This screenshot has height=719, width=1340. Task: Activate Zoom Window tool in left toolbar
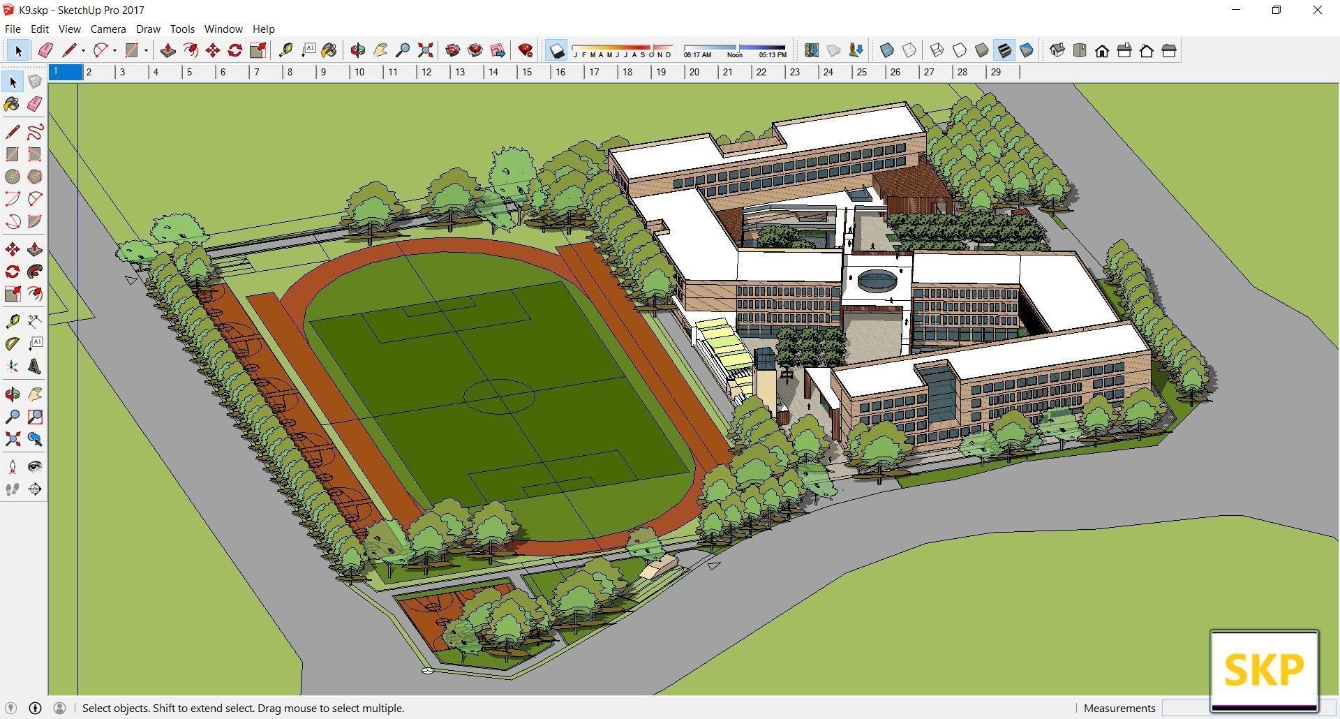pos(35,417)
